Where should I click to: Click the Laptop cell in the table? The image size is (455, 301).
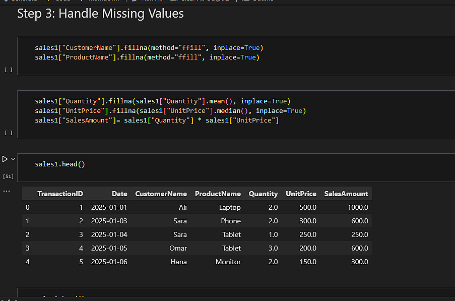230,207
